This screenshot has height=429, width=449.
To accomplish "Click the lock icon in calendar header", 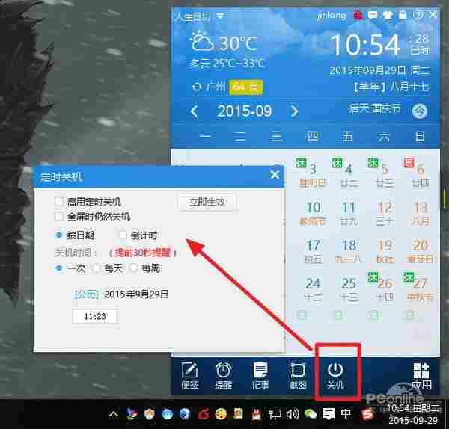I will tap(403, 15).
